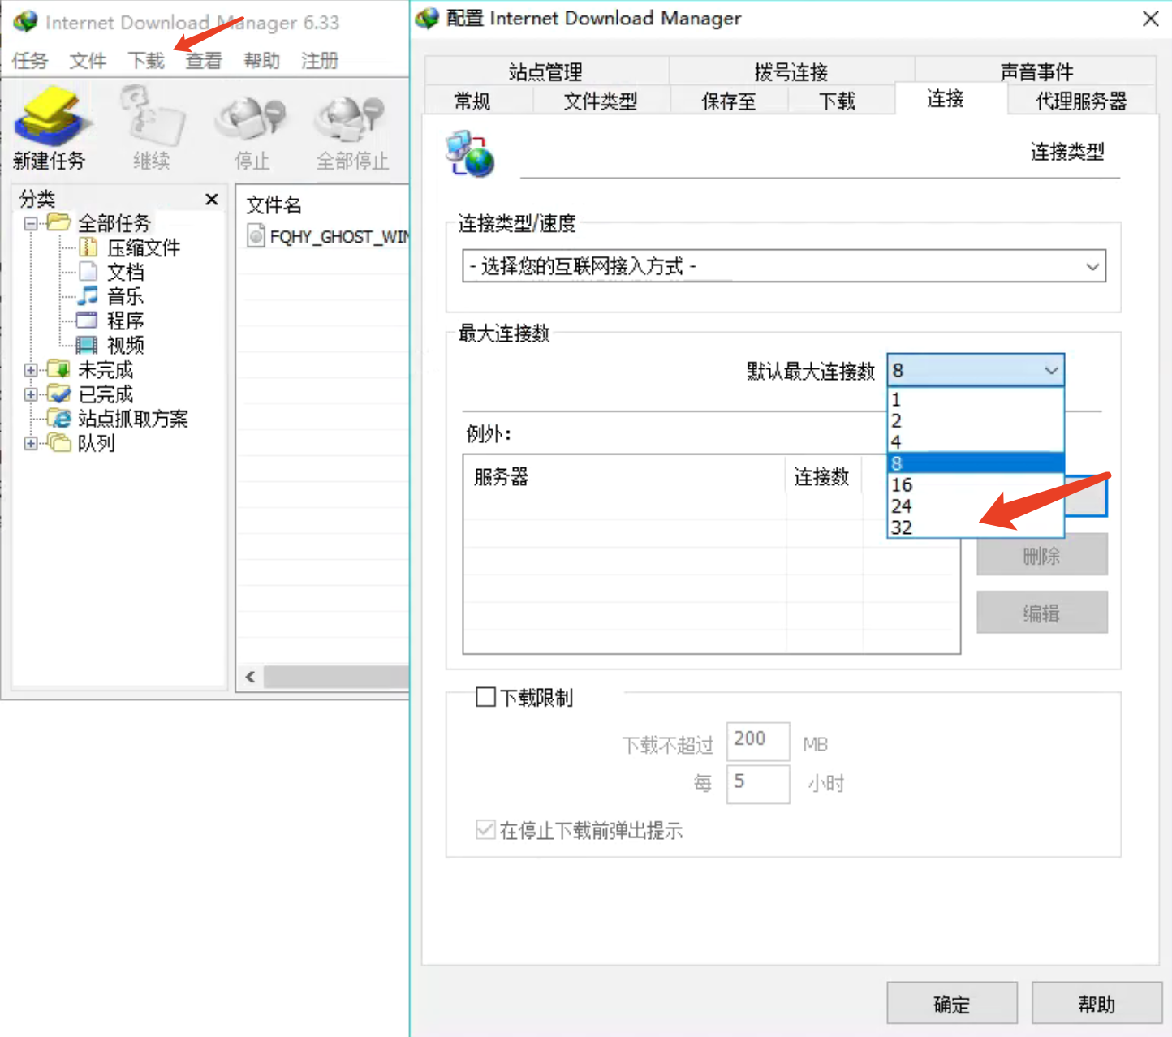Open the 文件 menu
The image size is (1172, 1037).
[88, 61]
